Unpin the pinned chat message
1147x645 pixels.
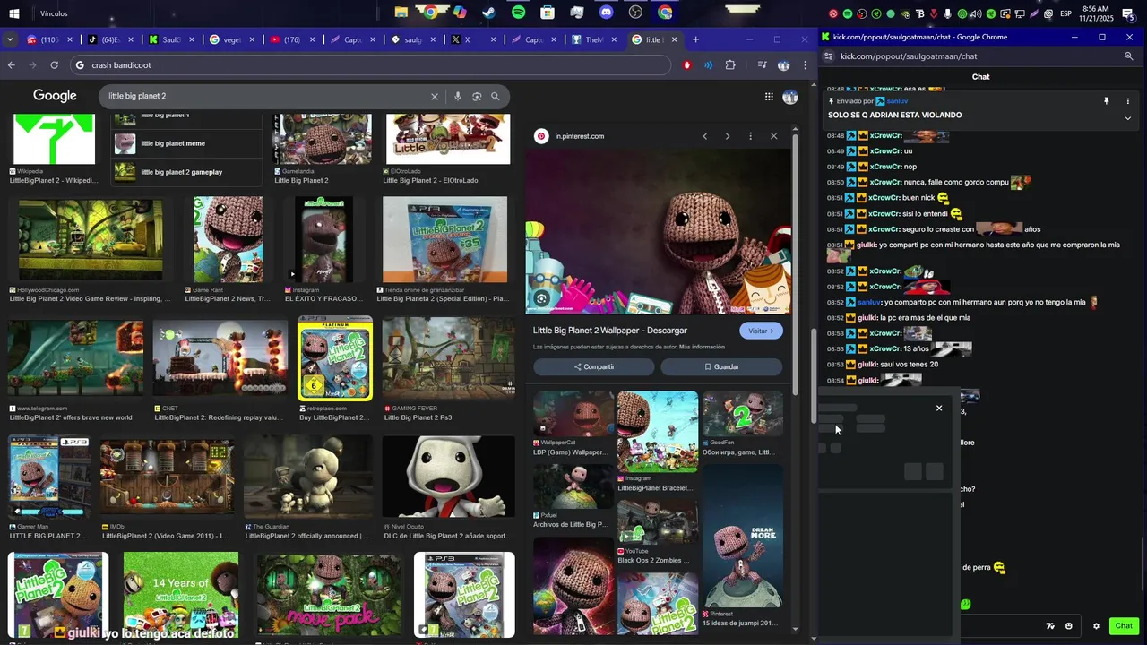(x=1107, y=101)
